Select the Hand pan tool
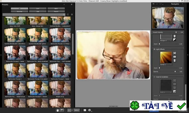The width and height of the screenshot is (189, 113). 58,110
